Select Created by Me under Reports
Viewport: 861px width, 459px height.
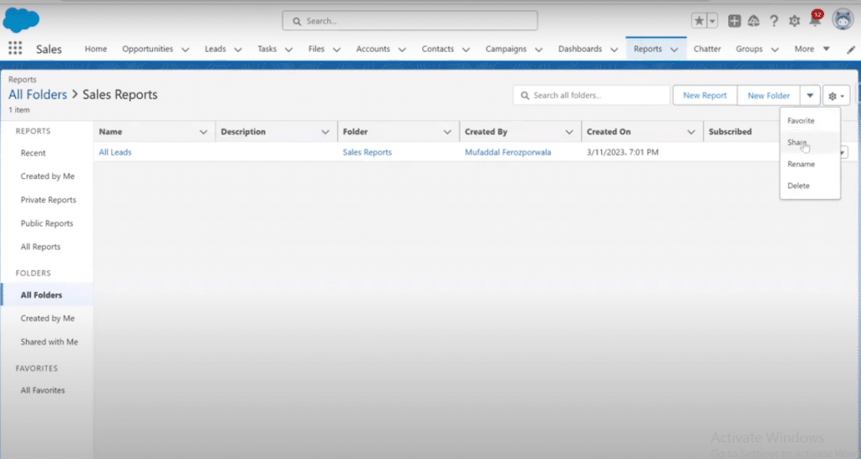[47, 177]
